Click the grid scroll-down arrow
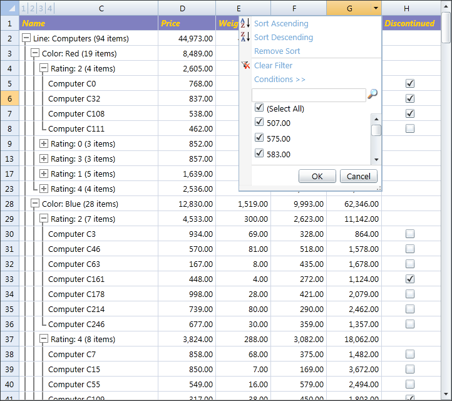Screen dimensions: 452x401 (446, 394)
